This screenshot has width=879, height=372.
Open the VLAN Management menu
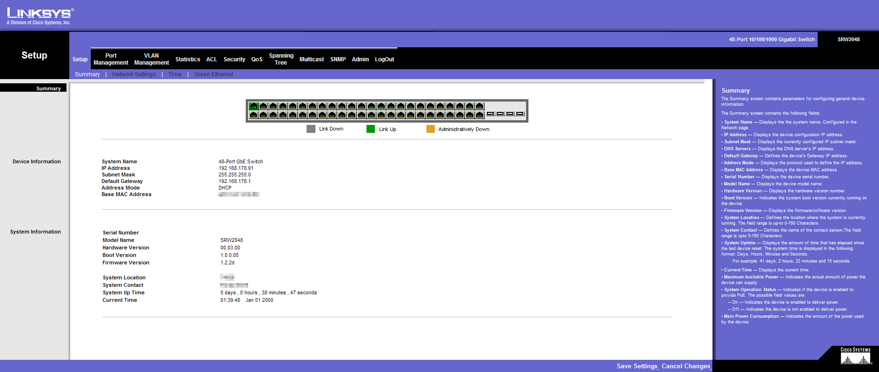click(x=151, y=59)
